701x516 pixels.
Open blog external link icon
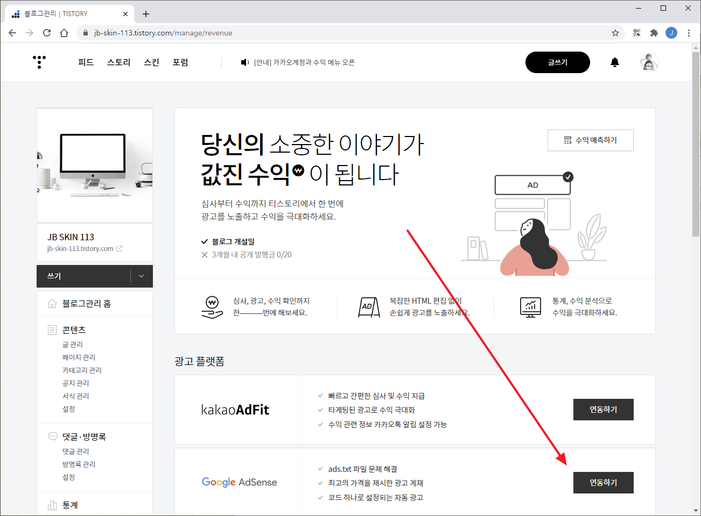[x=120, y=249]
